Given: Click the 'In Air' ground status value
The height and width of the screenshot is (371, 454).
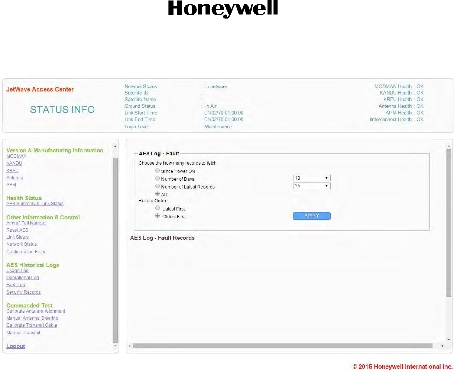Looking at the screenshot, I should pos(211,106).
